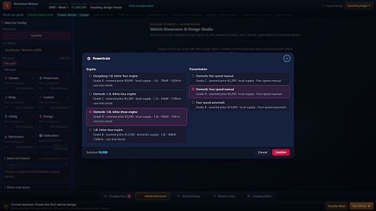Select Four-speed automatic transmission

(x=239, y=105)
